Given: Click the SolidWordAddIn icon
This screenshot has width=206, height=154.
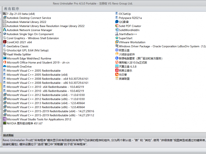Looking at the screenshot, I should [x=117, y=30].
